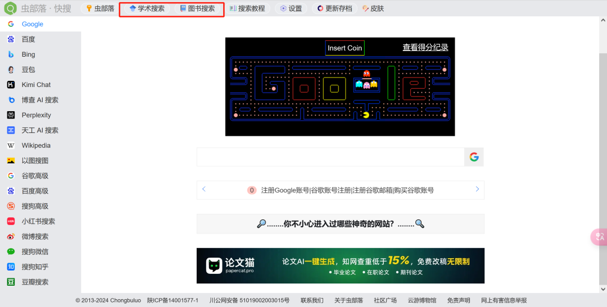Image resolution: width=607 pixels, height=307 pixels.
Task: Open 以图搜图 image search icon
Action: [x=11, y=161]
